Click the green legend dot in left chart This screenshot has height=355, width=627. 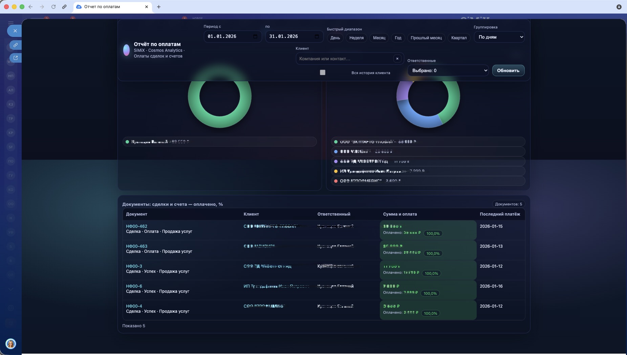click(x=127, y=142)
